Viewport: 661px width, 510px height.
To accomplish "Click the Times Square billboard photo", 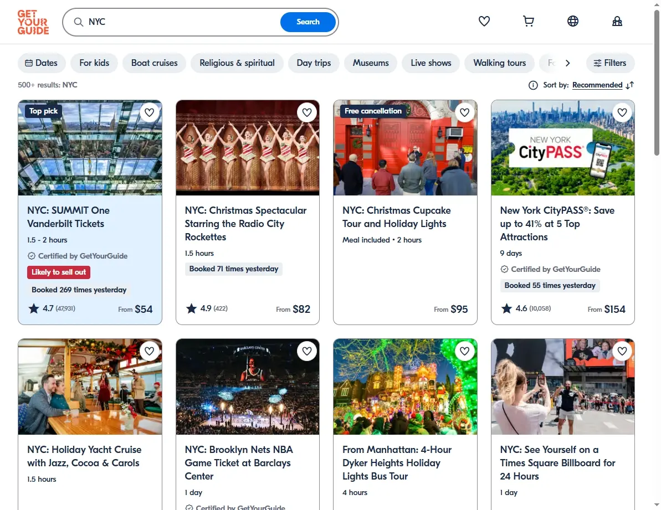I will point(563,387).
